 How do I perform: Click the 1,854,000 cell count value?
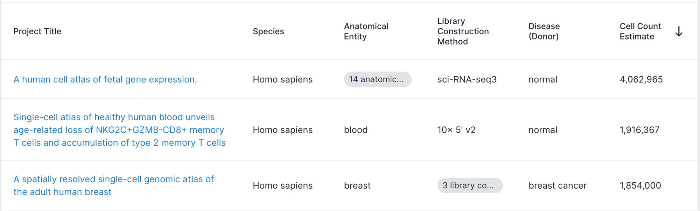click(x=640, y=185)
